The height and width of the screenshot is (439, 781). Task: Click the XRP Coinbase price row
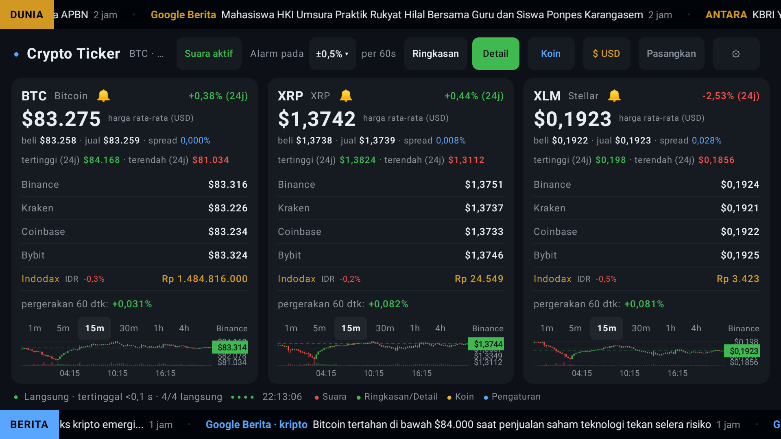click(390, 232)
